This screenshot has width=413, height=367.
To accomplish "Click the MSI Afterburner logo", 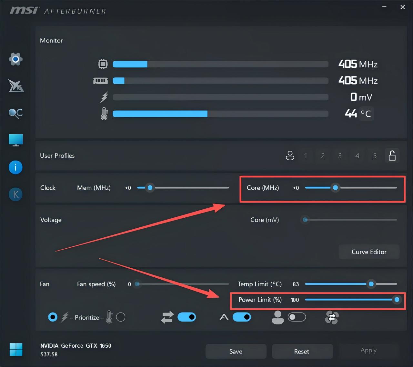I will 58,10.
